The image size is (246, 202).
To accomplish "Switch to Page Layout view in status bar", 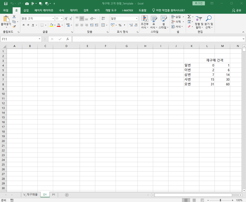I will [x=194, y=200].
